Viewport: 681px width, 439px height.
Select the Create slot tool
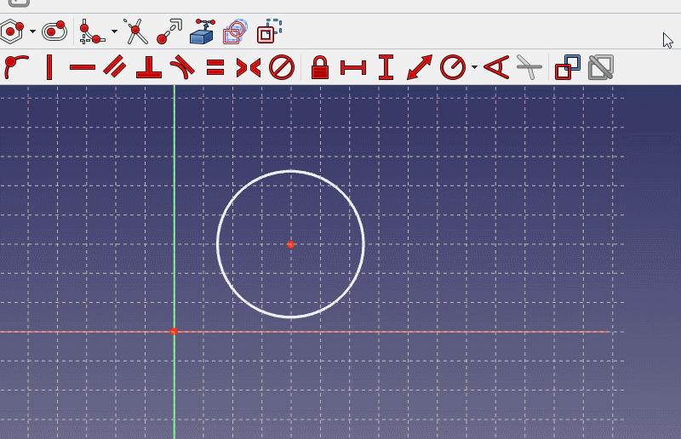[54, 32]
